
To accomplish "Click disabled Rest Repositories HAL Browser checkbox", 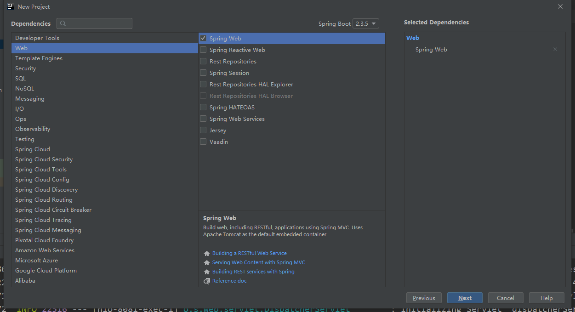I will tap(203, 96).
